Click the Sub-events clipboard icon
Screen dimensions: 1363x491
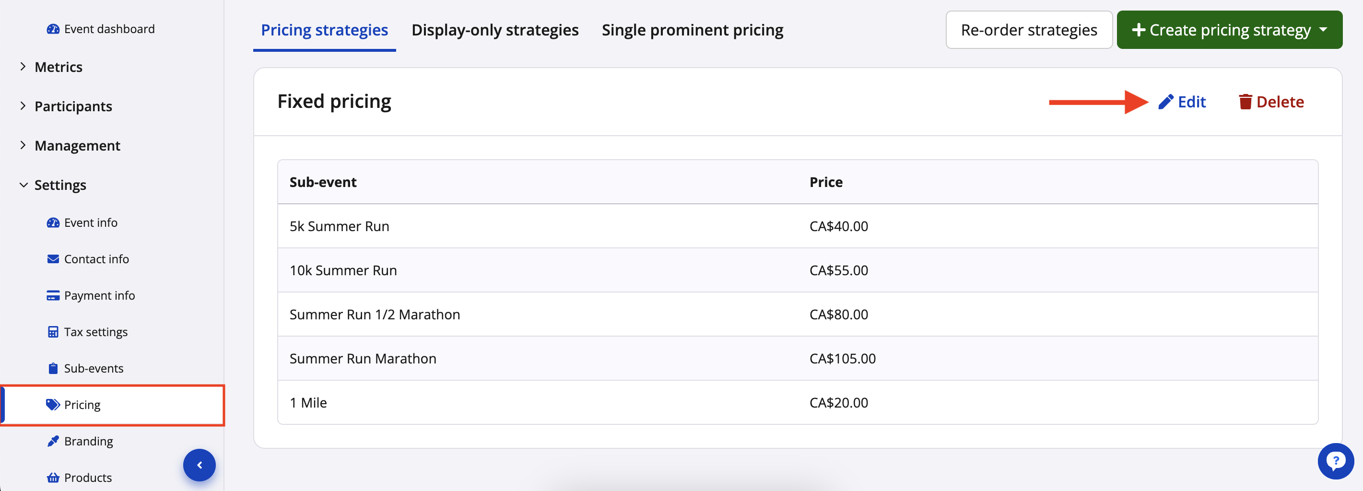click(53, 368)
